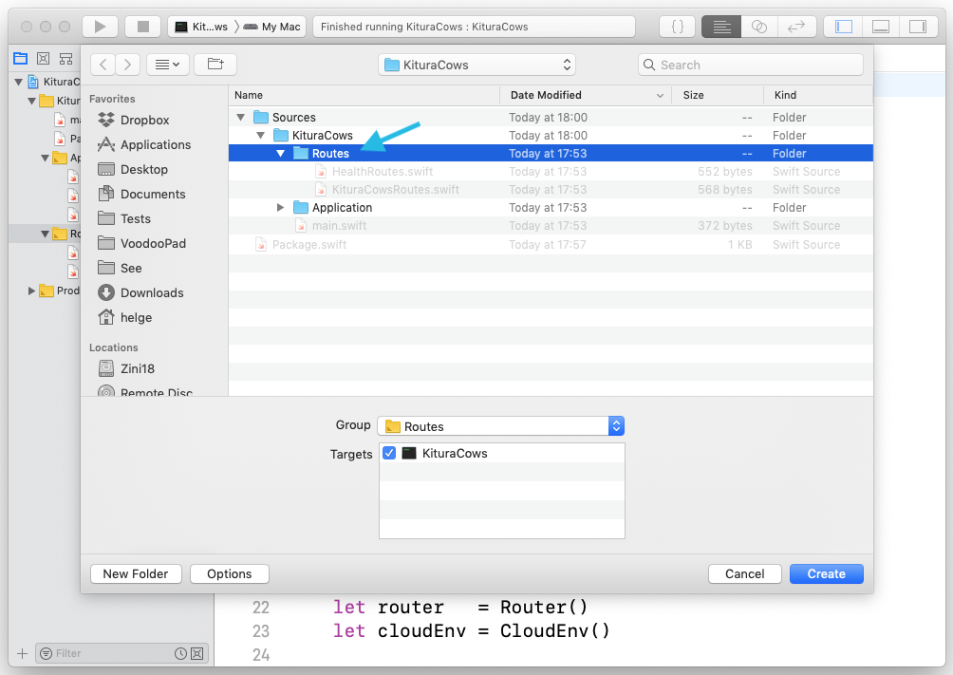The image size is (953, 675).
Task: Select the Application folder row
Action: 551,208
